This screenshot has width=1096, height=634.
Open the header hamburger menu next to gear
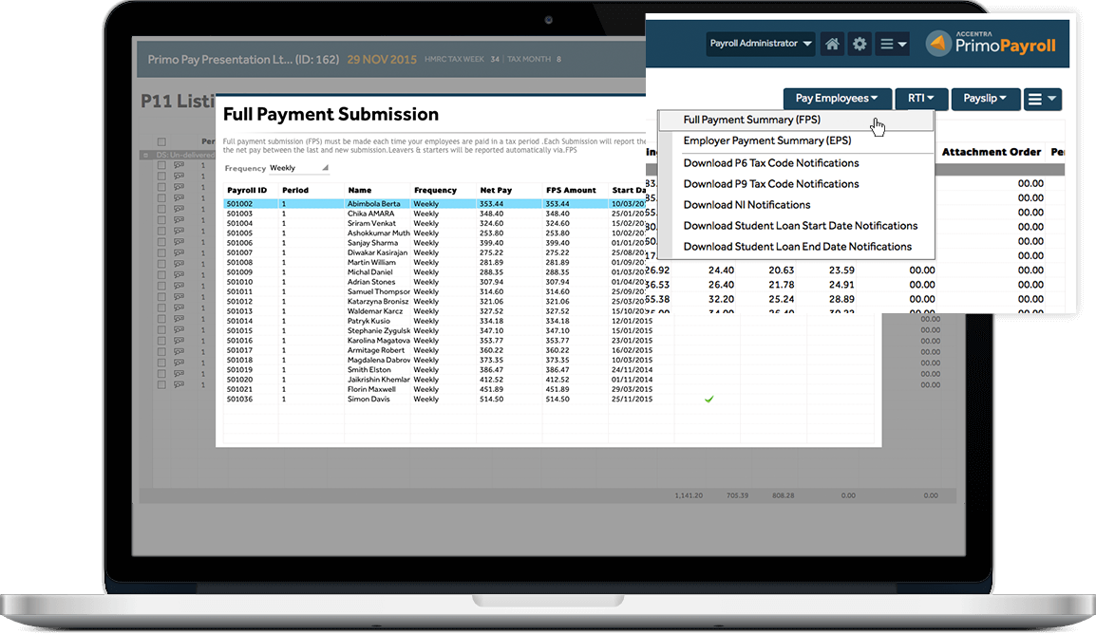tap(893, 44)
